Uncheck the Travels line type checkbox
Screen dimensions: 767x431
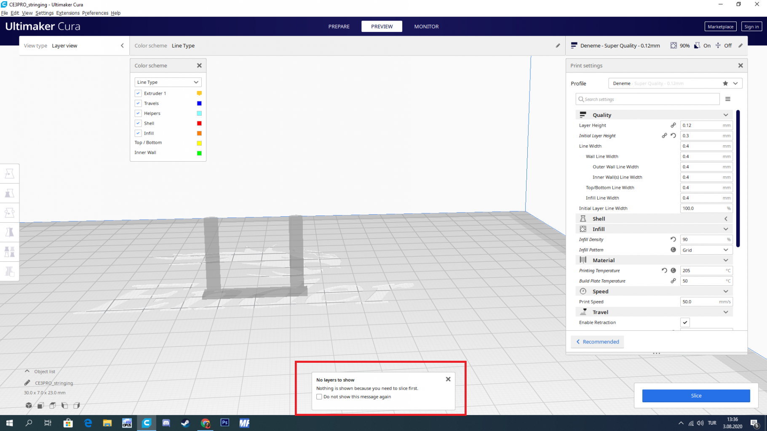pos(138,103)
